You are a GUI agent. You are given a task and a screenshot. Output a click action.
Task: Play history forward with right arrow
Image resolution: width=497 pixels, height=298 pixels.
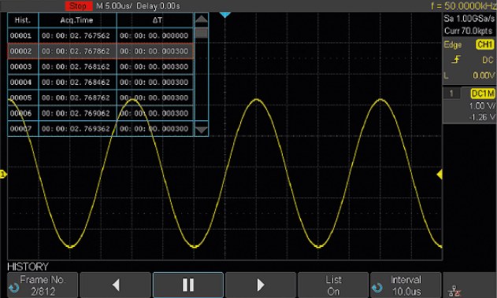tap(261, 285)
